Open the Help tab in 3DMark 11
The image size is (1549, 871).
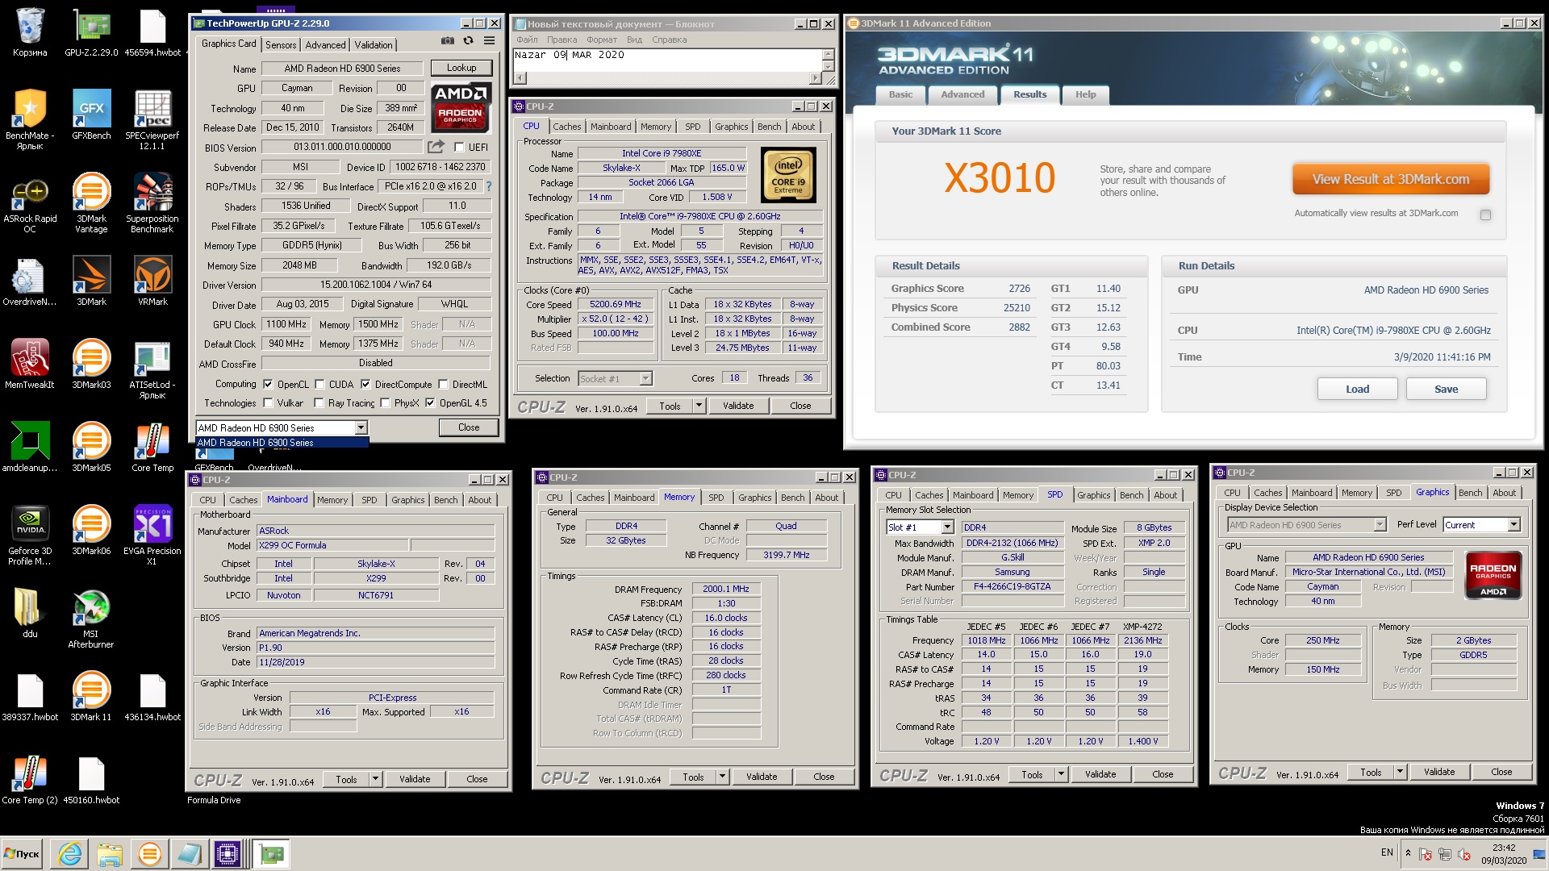[x=1085, y=94]
